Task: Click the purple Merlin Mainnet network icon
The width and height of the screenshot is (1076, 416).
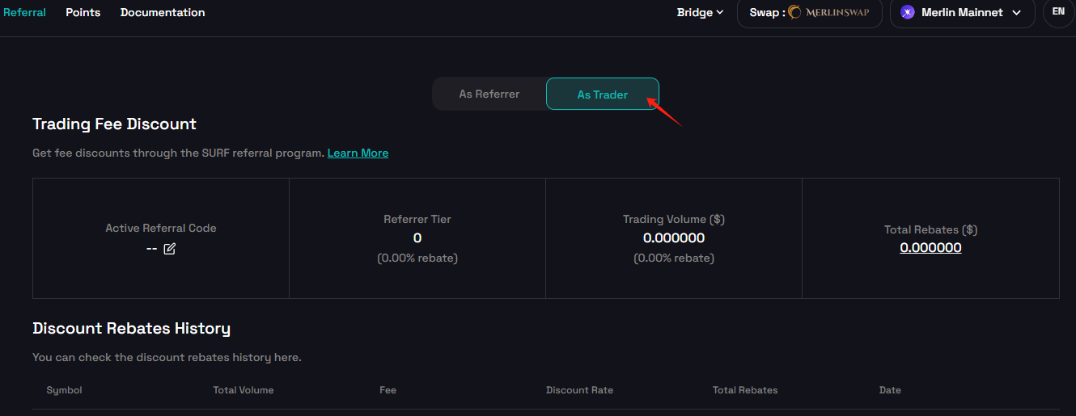Action: (907, 12)
